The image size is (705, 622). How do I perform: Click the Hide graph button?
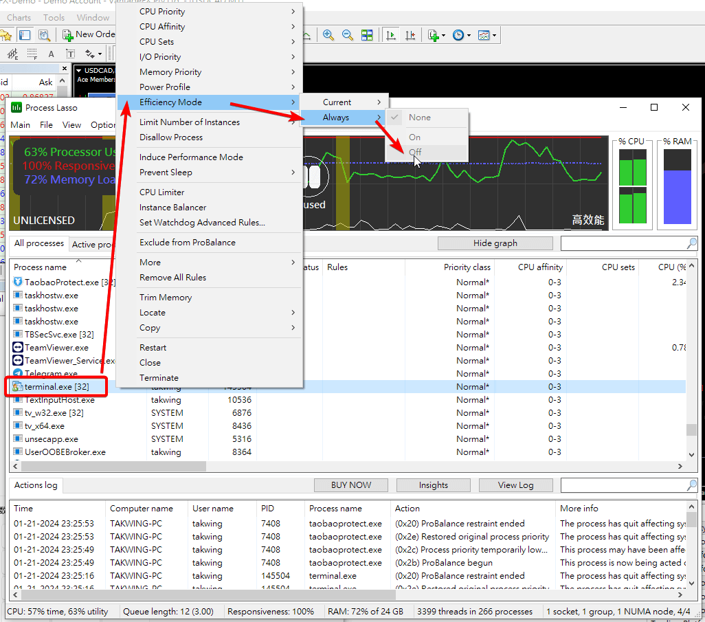[495, 243]
